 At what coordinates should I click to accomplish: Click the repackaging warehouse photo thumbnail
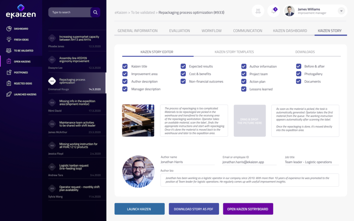(x=138, y=121)
